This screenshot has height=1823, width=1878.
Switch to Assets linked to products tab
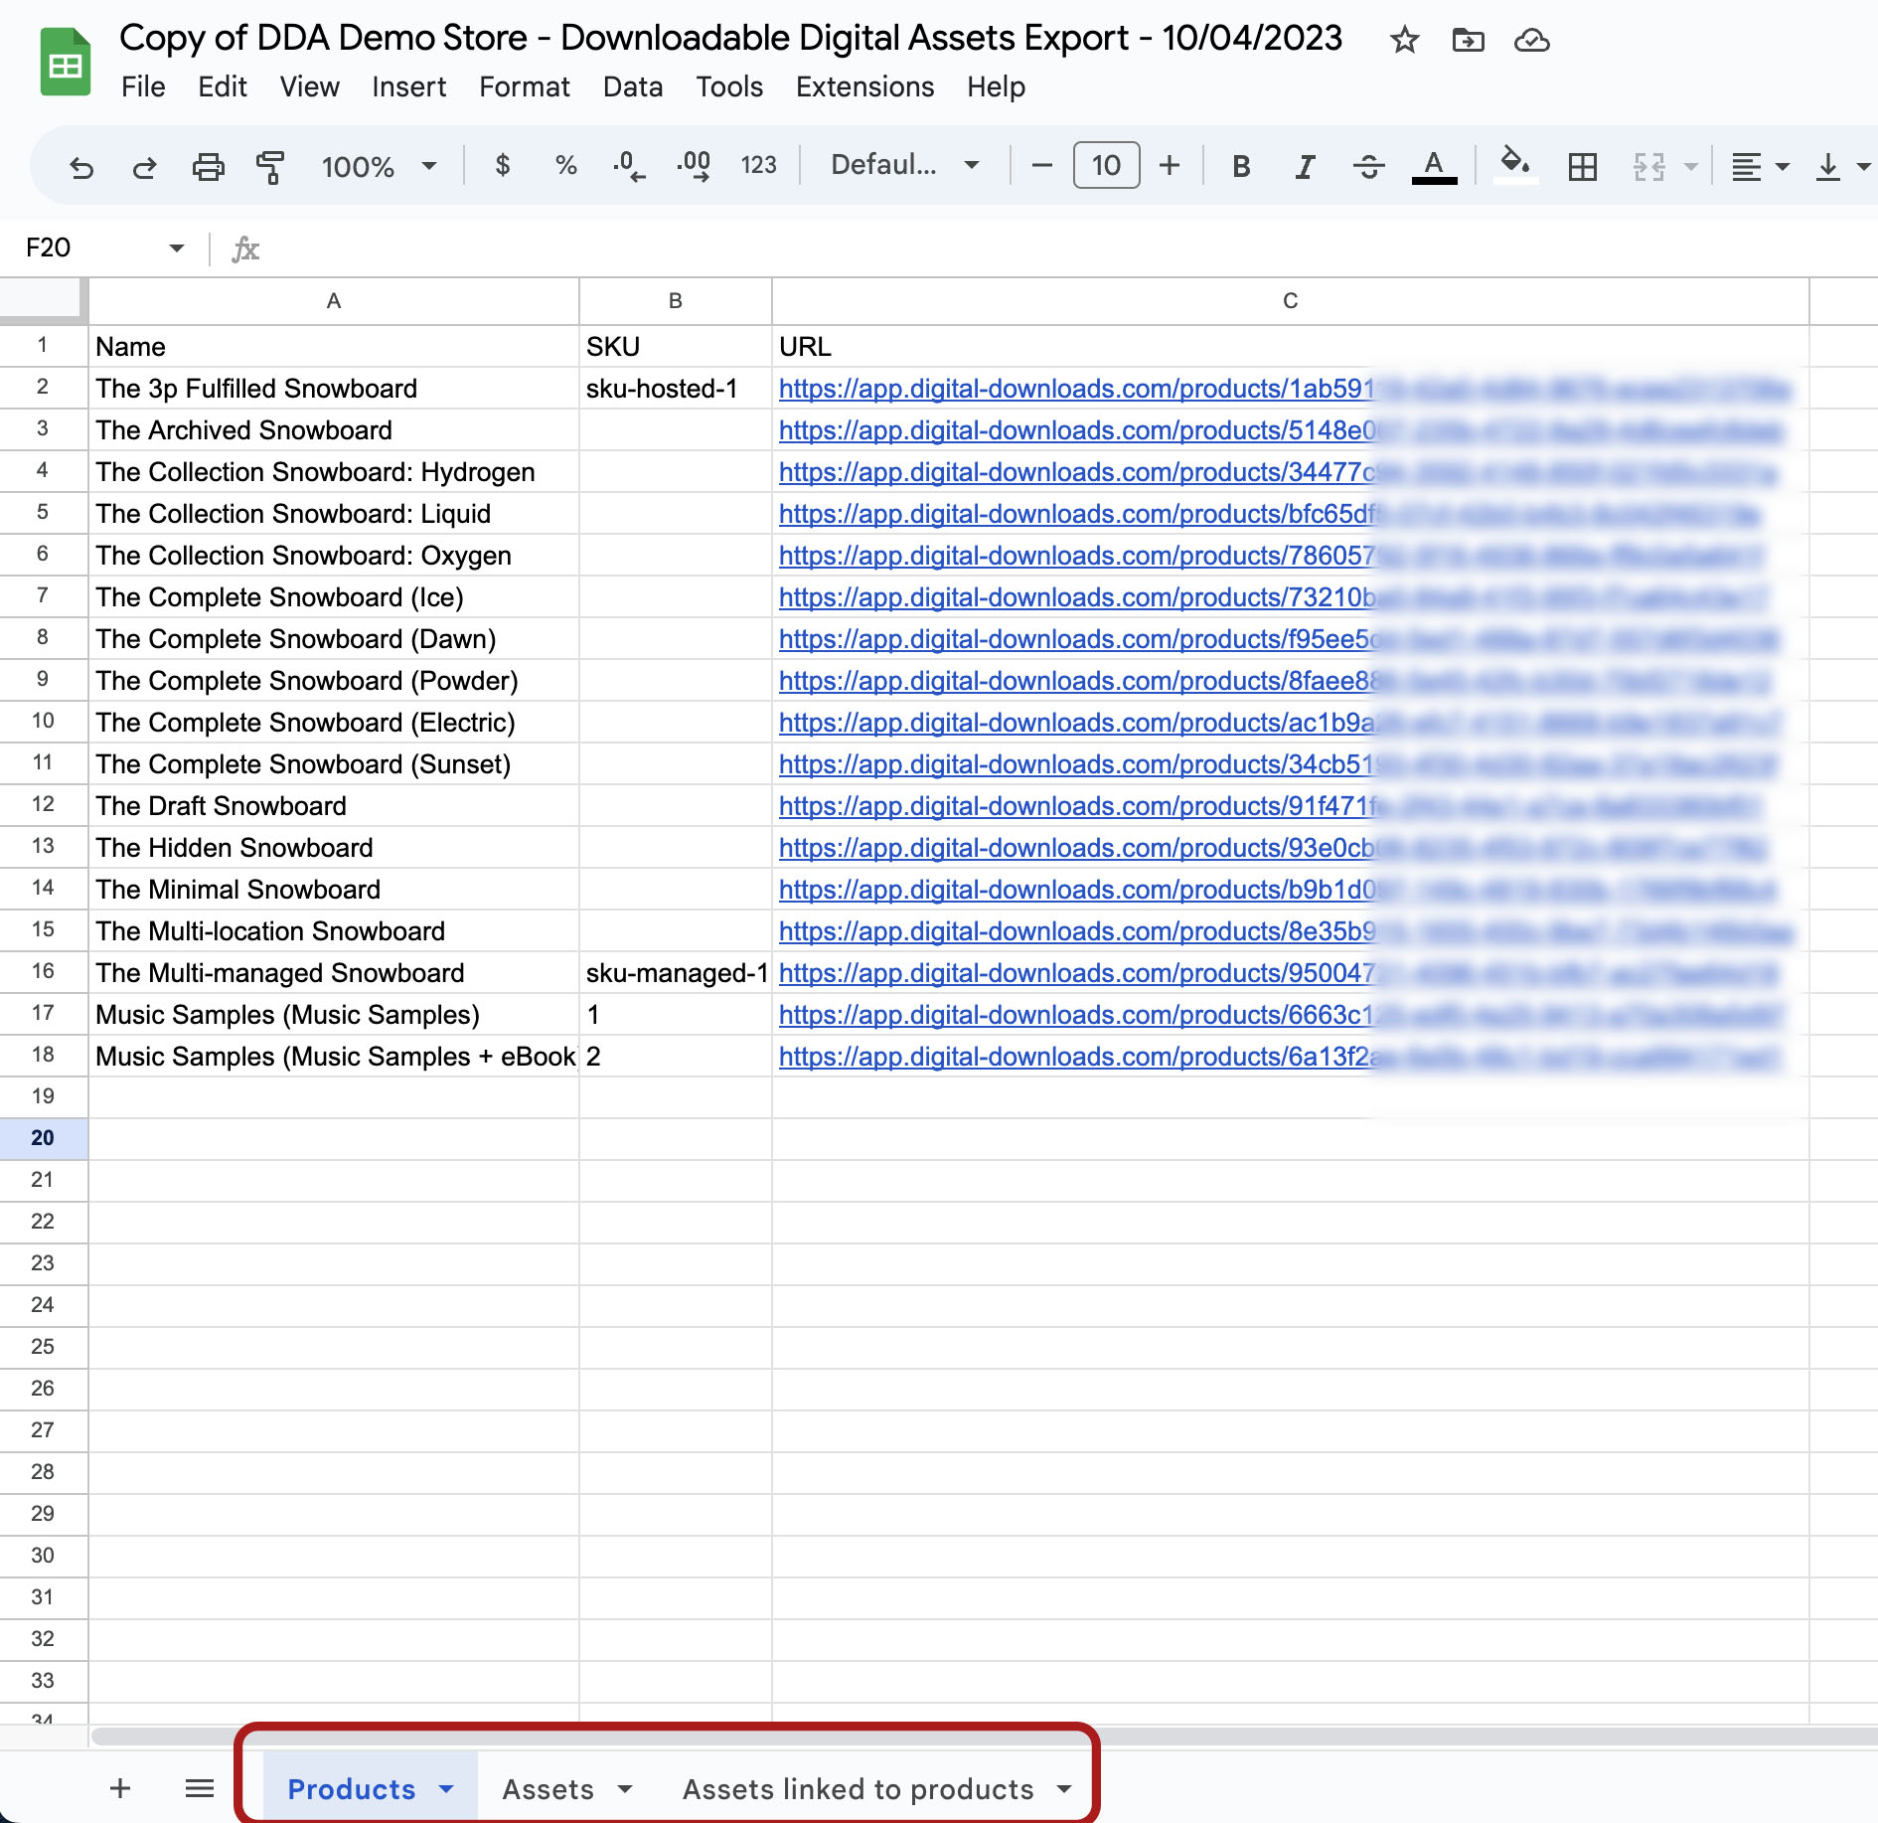858,1789
